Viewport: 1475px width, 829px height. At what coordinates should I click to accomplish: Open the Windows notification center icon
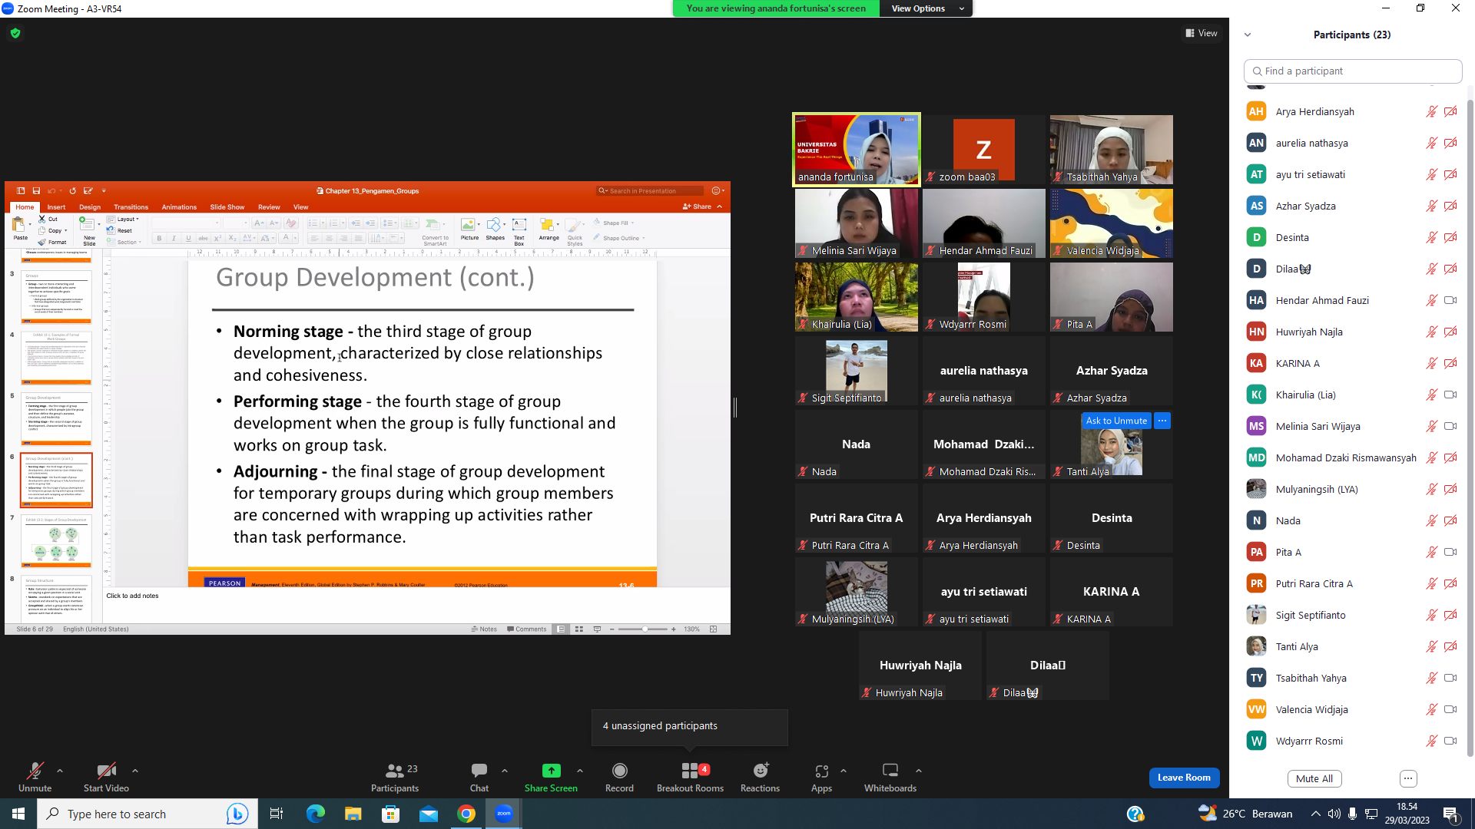1451,814
